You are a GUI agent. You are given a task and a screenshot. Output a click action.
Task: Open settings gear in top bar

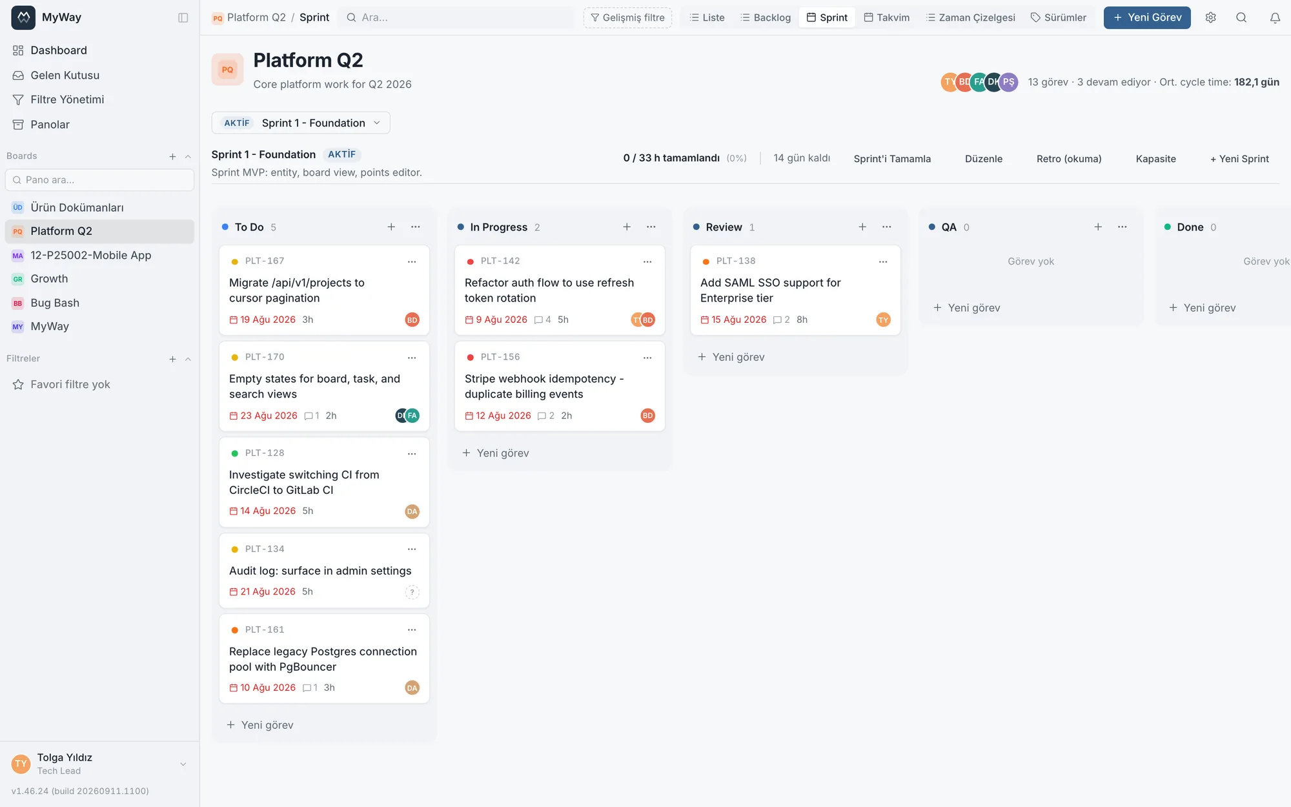[x=1210, y=17]
